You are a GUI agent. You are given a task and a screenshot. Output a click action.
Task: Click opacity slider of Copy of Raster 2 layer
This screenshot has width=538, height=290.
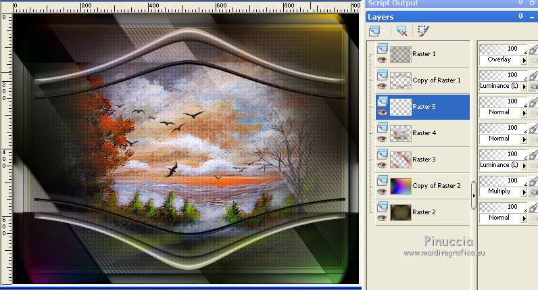pos(503,181)
